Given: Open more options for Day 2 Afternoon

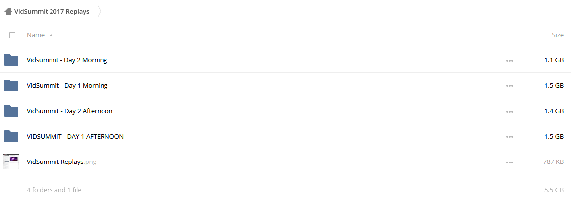Looking at the screenshot, I should click(510, 112).
